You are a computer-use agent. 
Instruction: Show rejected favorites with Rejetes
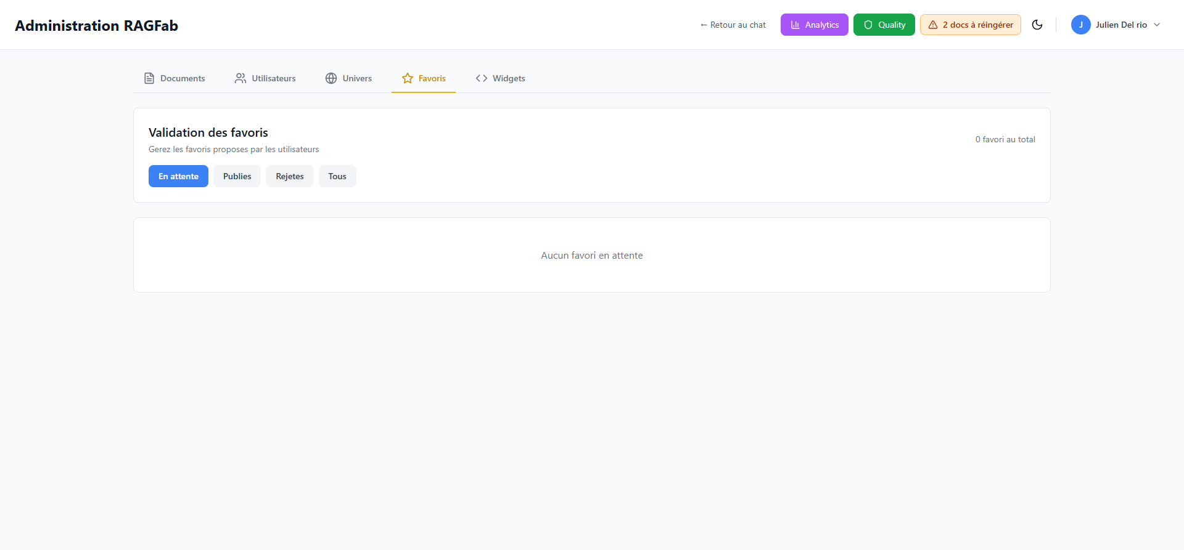pos(289,176)
